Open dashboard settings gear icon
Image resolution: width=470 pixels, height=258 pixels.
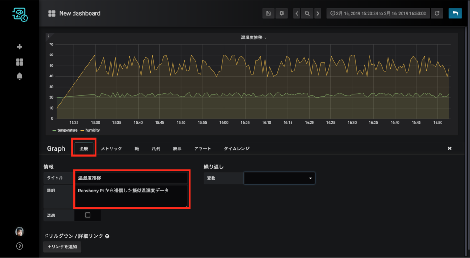click(282, 13)
